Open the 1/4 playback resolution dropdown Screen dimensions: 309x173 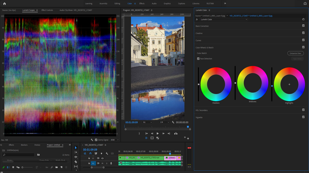165,123
